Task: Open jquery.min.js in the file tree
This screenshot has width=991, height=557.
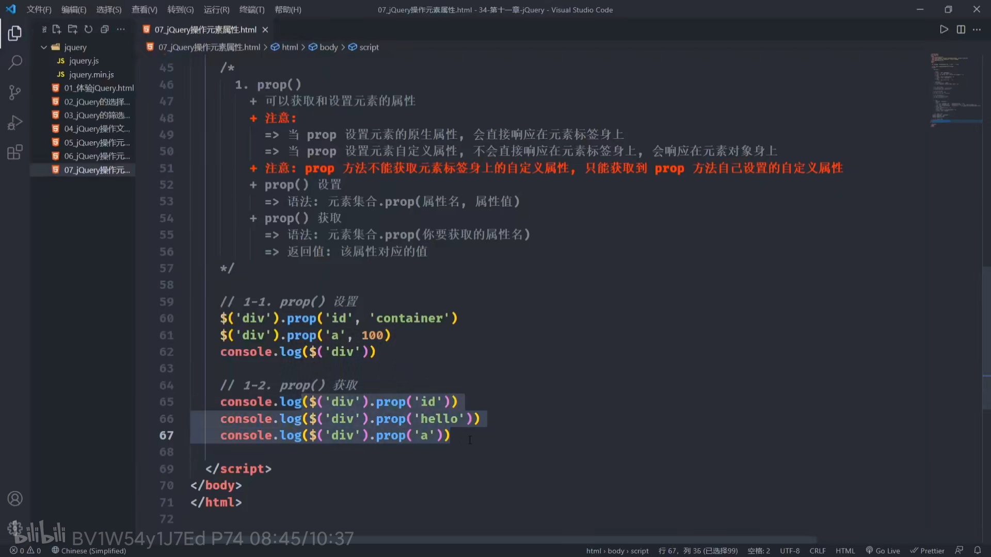Action: [x=91, y=74]
